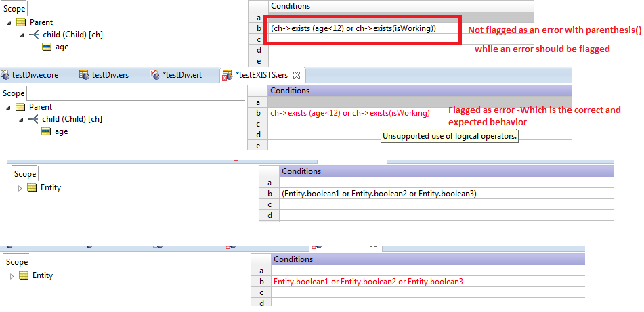Select the *testDiv.ert tab
The height and width of the screenshot is (312, 644).
pyautogui.click(x=176, y=75)
